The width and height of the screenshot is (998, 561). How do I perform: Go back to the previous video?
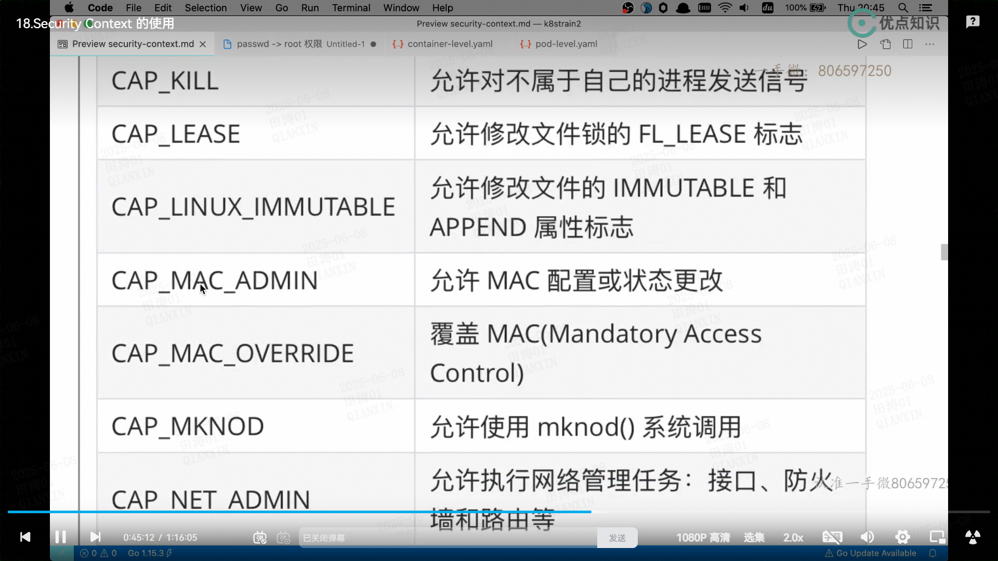25,537
